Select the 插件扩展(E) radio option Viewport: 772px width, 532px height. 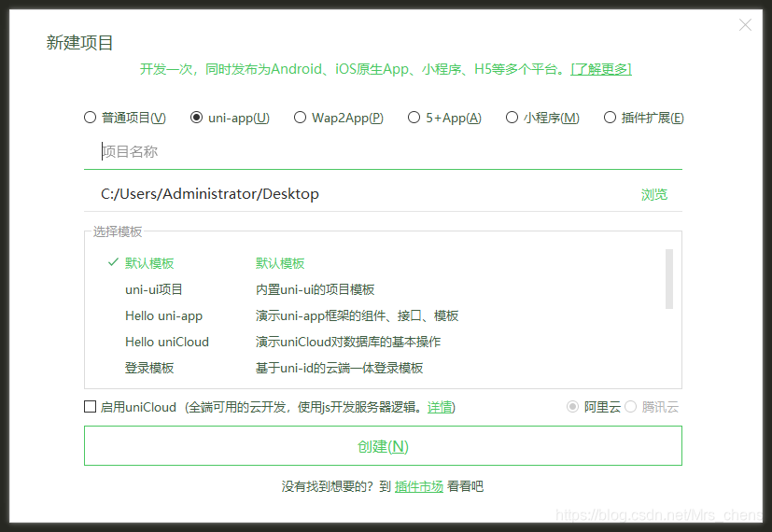pyautogui.click(x=610, y=118)
